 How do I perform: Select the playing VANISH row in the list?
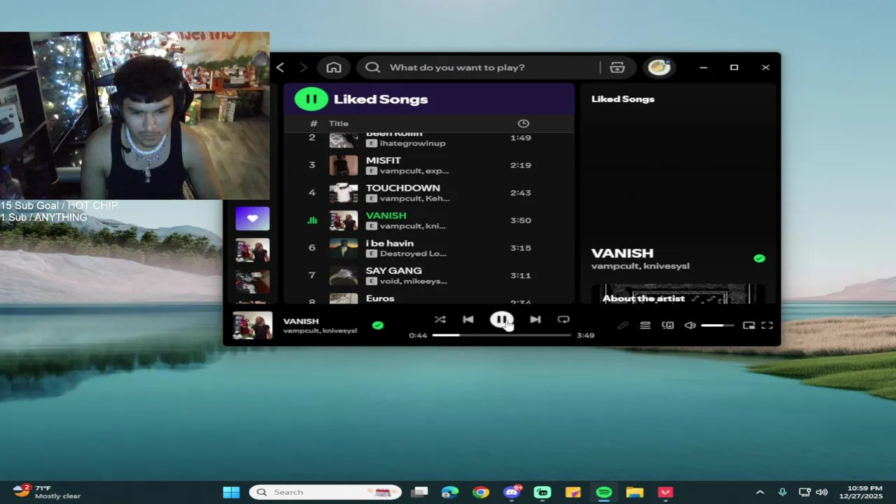click(x=429, y=220)
